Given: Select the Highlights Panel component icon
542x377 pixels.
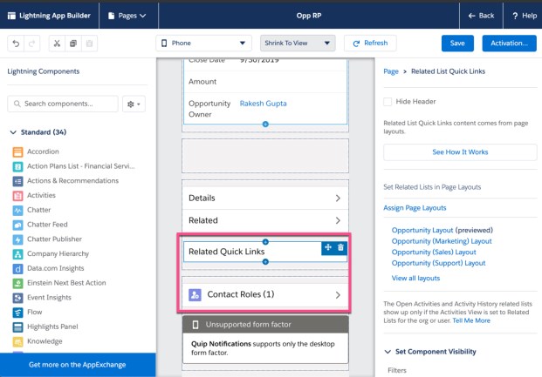Looking at the screenshot, I should (x=17, y=327).
